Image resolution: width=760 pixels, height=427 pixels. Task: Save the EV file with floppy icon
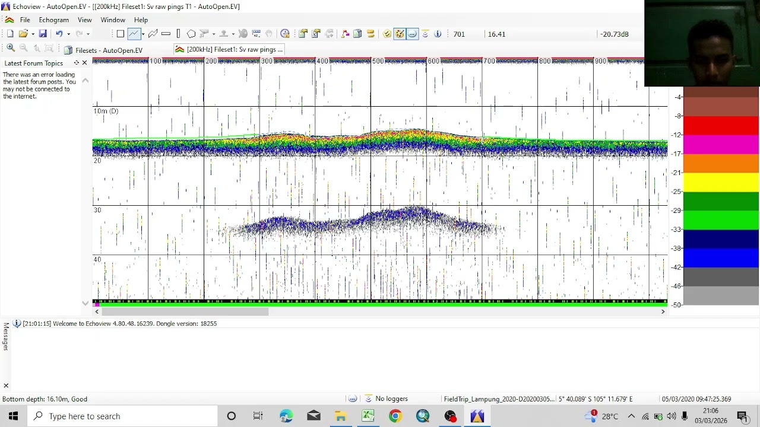(x=43, y=34)
